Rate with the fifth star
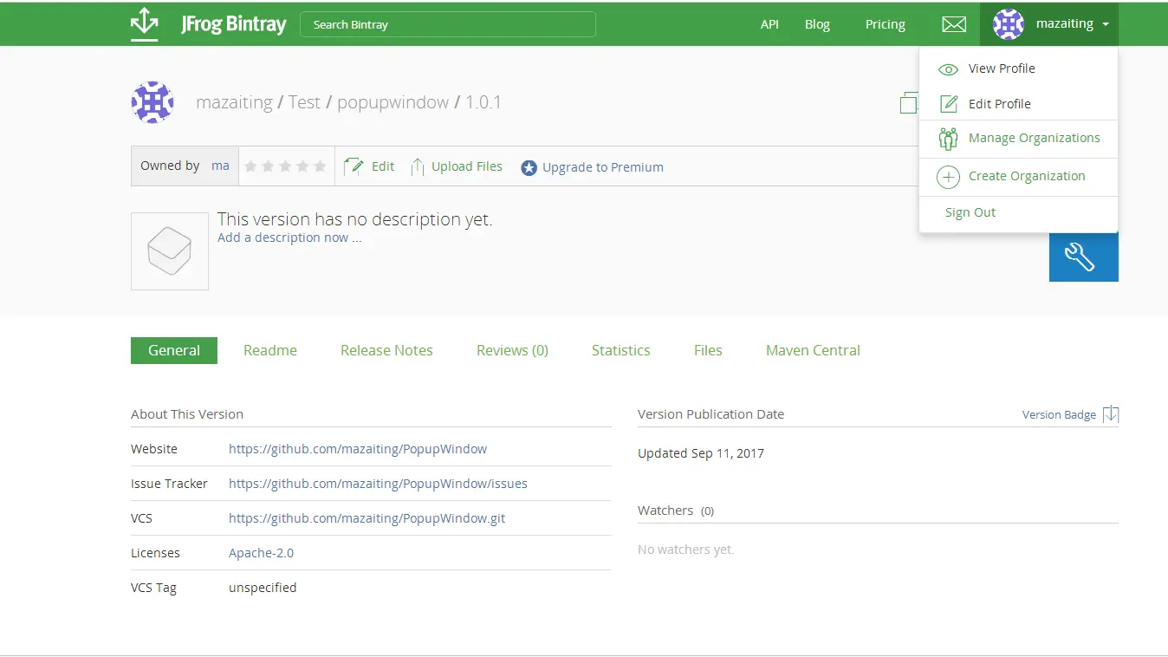1168x657 pixels. pyautogui.click(x=320, y=166)
